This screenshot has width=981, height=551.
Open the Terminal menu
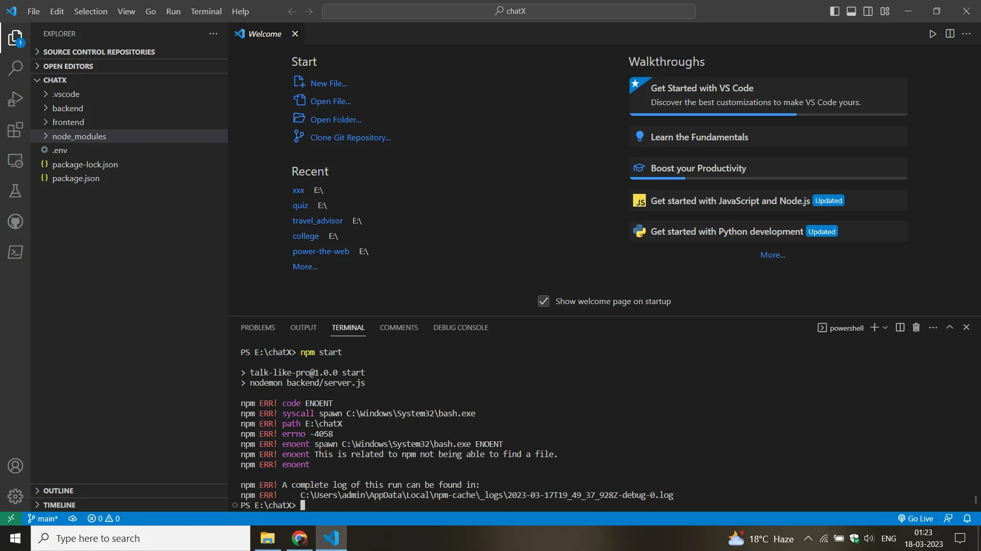tap(206, 11)
